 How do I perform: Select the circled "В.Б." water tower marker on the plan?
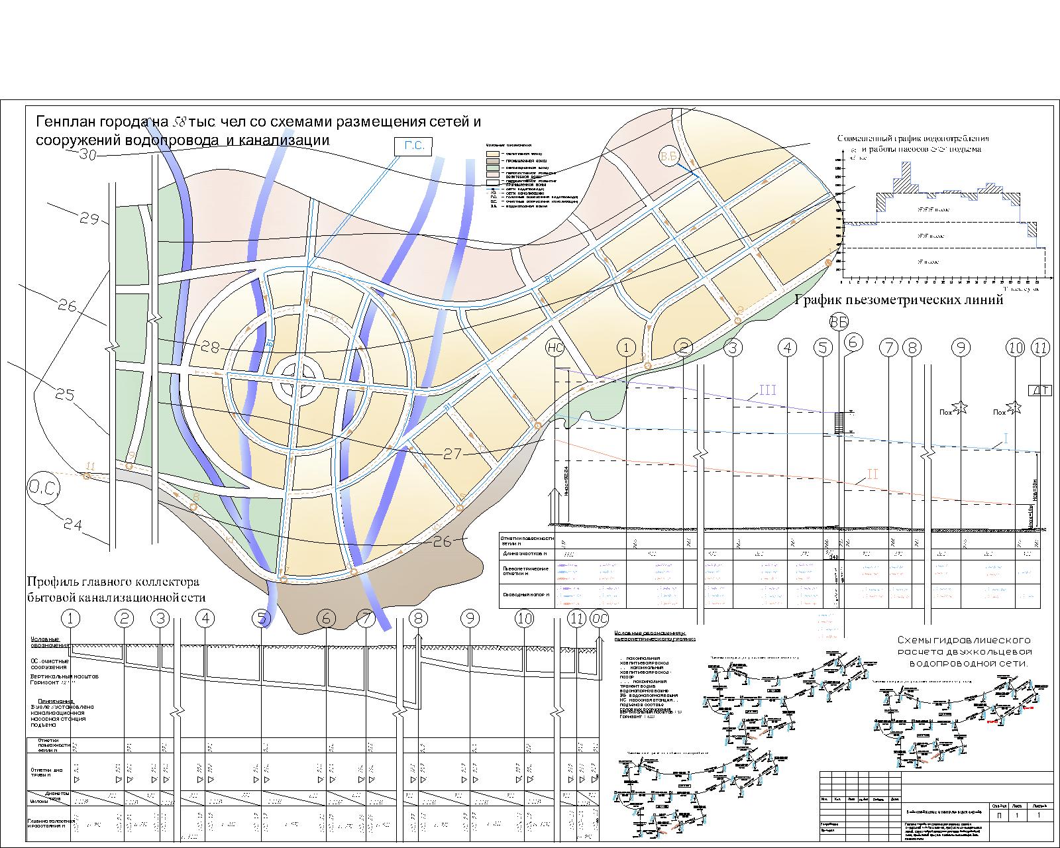tap(670, 156)
